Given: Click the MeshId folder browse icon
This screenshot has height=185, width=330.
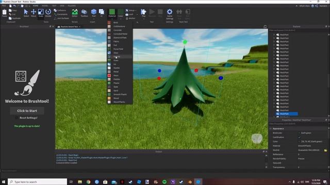Looking at the screenshot, I should [326, 150].
